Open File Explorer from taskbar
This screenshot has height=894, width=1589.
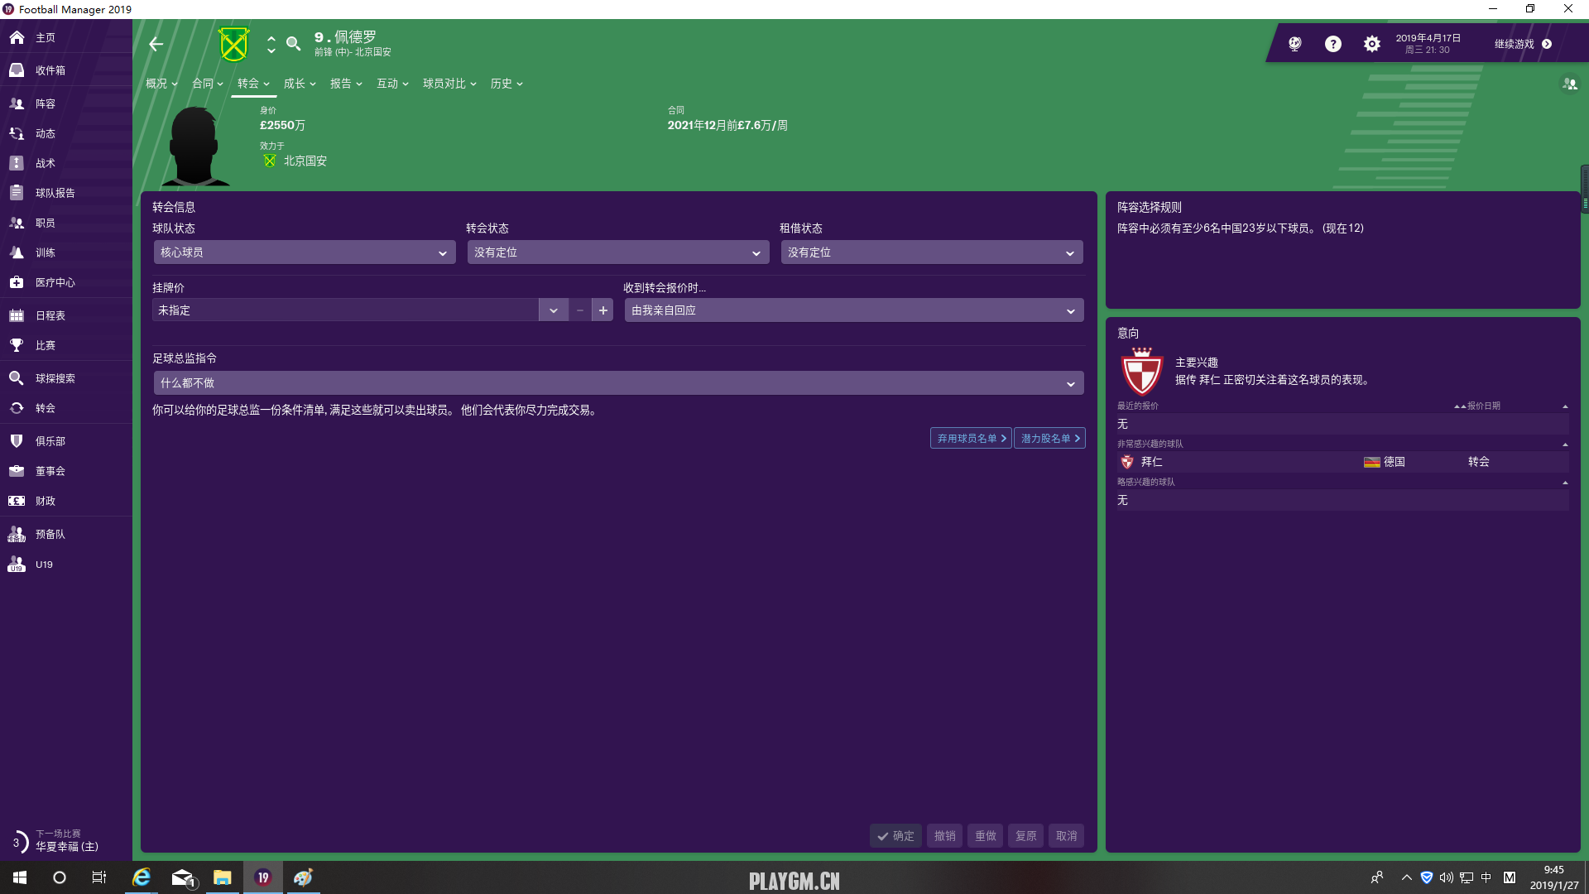222,877
